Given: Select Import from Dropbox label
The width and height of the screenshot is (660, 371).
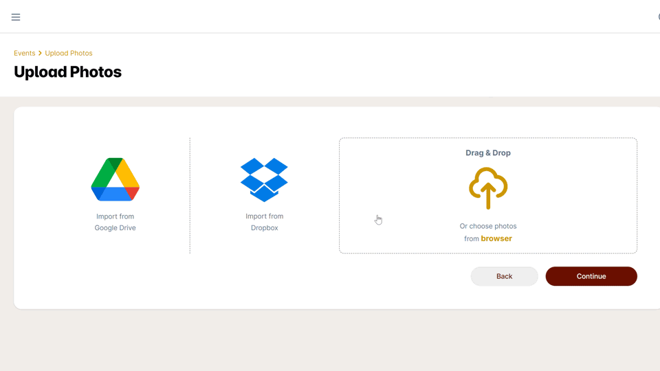Looking at the screenshot, I should pos(264,222).
